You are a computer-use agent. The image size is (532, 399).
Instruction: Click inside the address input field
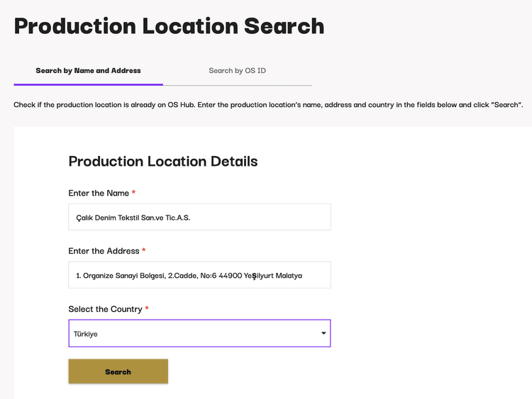(199, 275)
